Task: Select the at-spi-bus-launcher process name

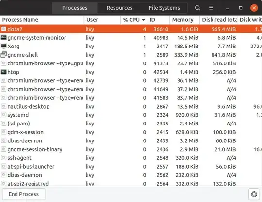Action: coord(31,167)
